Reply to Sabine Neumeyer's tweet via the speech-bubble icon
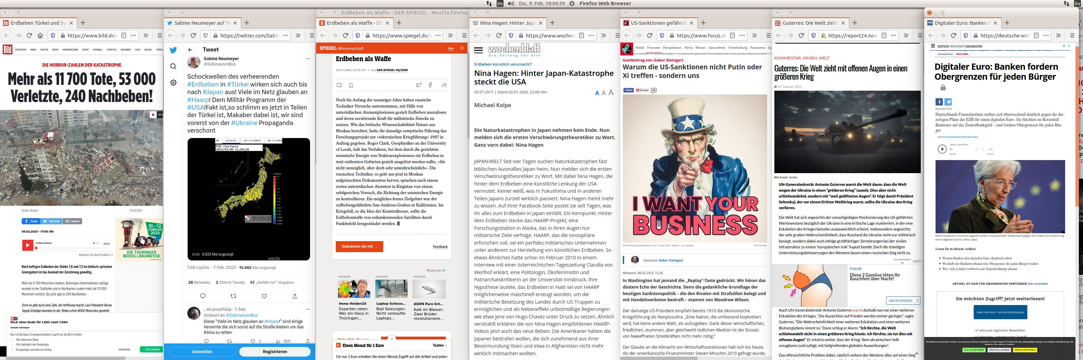This screenshot has width=1083, height=360. click(203, 296)
